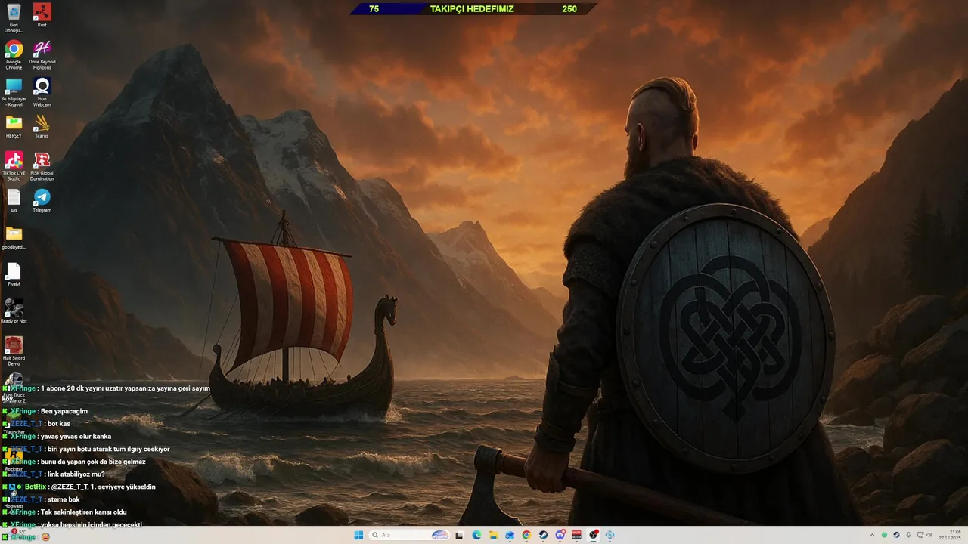Image resolution: width=968 pixels, height=544 pixels.
Task: Open Discord from the taskbar
Action: pos(560,535)
